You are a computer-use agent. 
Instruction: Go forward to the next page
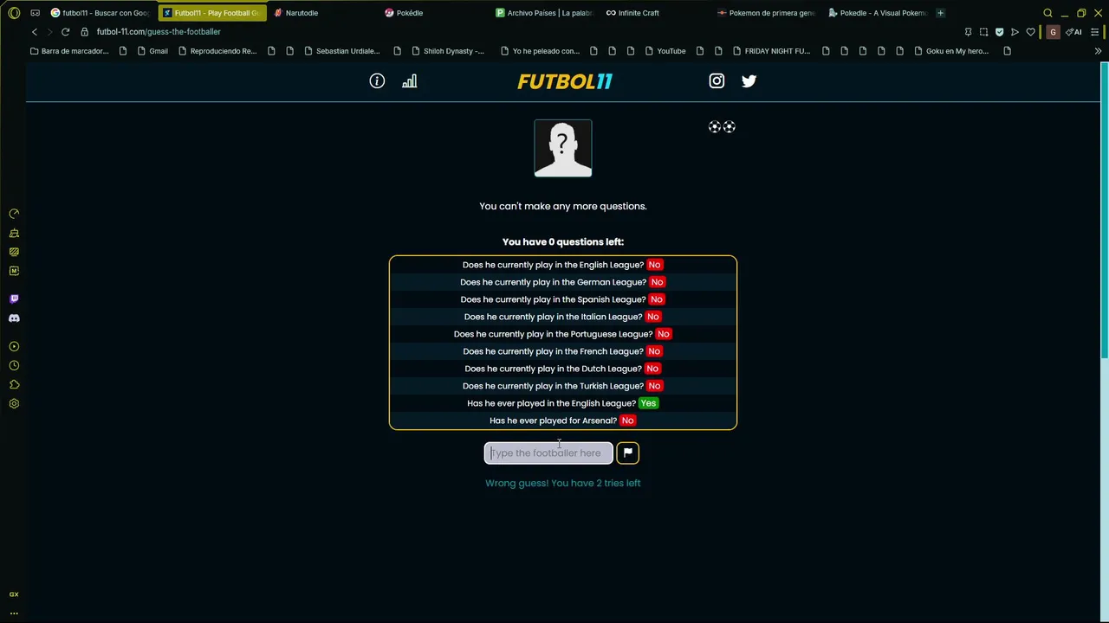[x=49, y=32]
